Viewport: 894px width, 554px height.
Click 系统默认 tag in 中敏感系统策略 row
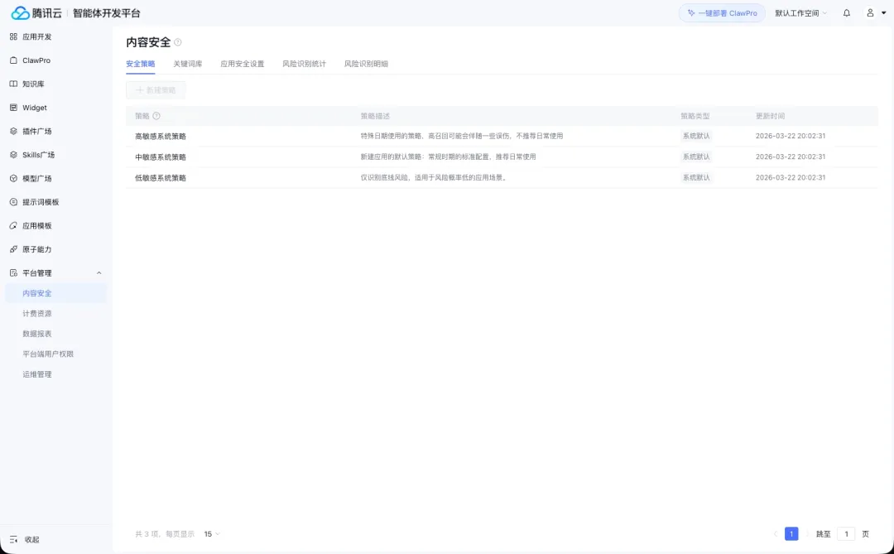pos(696,157)
